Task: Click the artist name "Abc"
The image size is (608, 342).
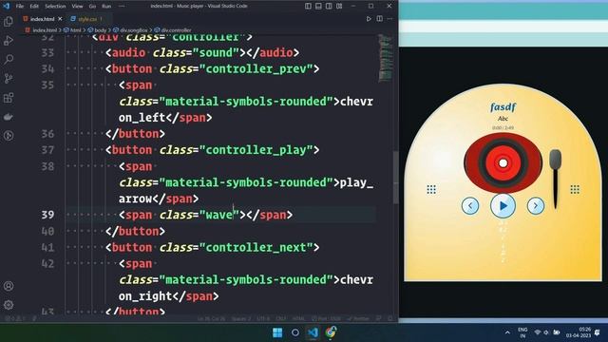Action: 503,119
